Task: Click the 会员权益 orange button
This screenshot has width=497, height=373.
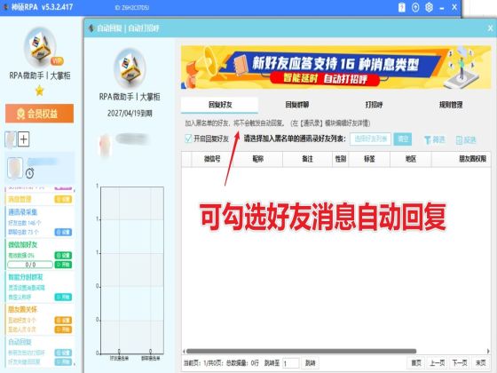Action: (x=40, y=114)
